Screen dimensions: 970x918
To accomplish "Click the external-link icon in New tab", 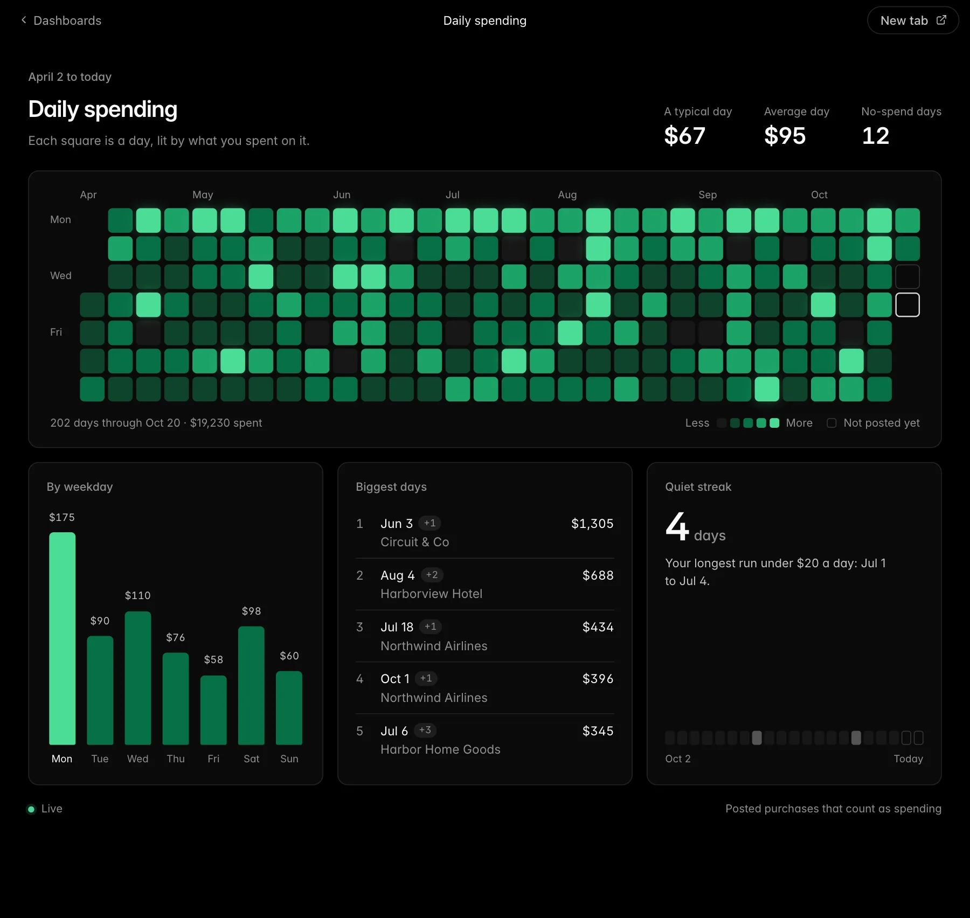I will [x=941, y=20].
